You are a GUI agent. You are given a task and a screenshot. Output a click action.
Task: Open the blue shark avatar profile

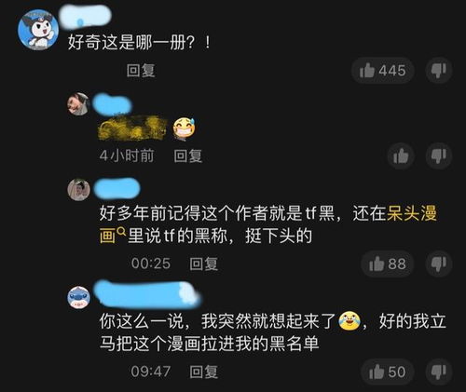pos(78,297)
